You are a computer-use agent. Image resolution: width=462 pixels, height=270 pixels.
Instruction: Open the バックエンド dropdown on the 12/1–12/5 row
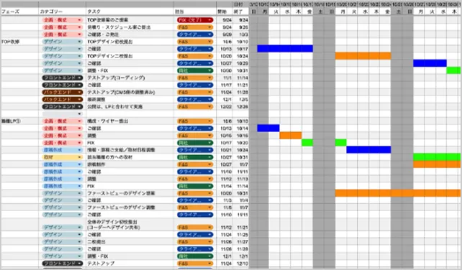tap(62, 99)
